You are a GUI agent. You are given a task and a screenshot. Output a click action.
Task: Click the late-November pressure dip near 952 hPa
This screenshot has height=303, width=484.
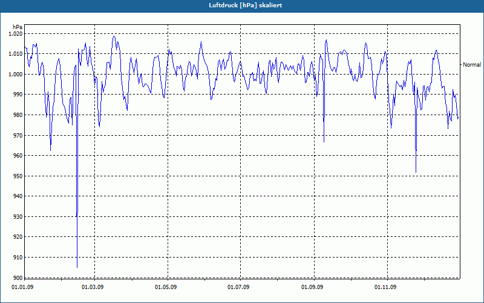pos(416,172)
